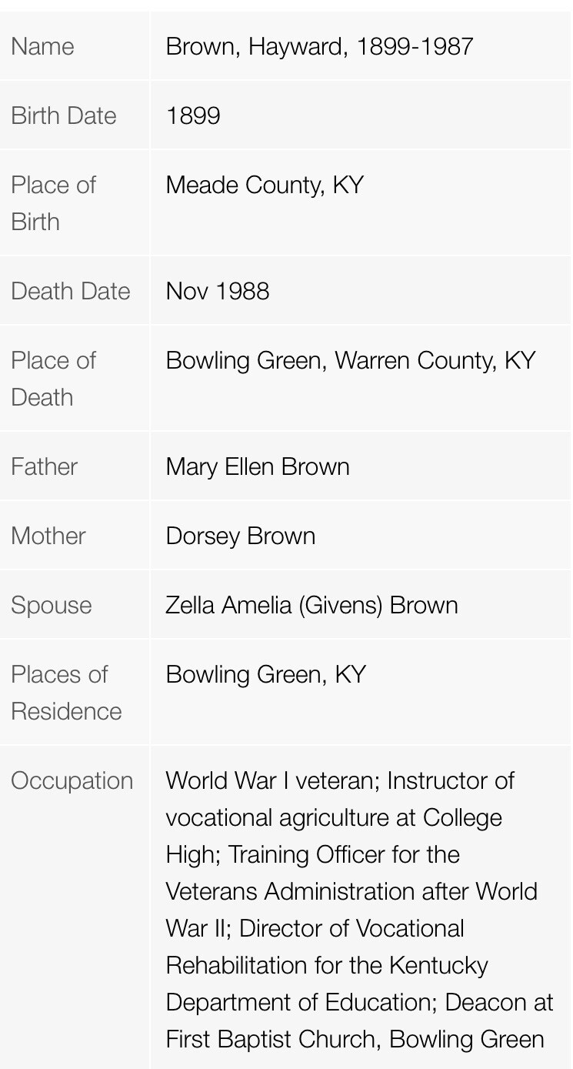Click Bowling Green, Warren County, KY value
The height and width of the screenshot is (1069, 573).
click(351, 360)
